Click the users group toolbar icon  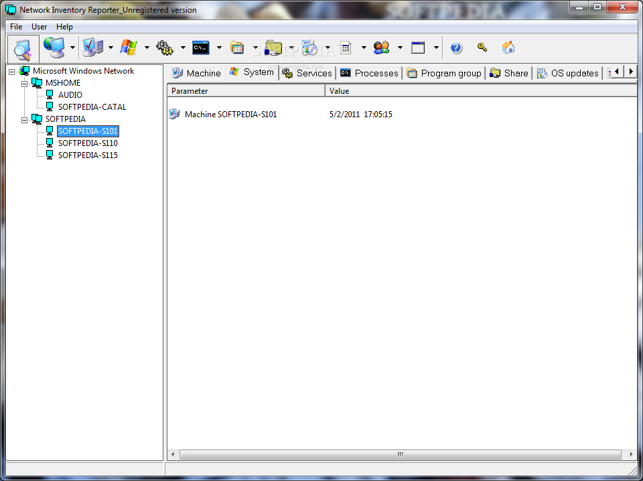(381, 48)
